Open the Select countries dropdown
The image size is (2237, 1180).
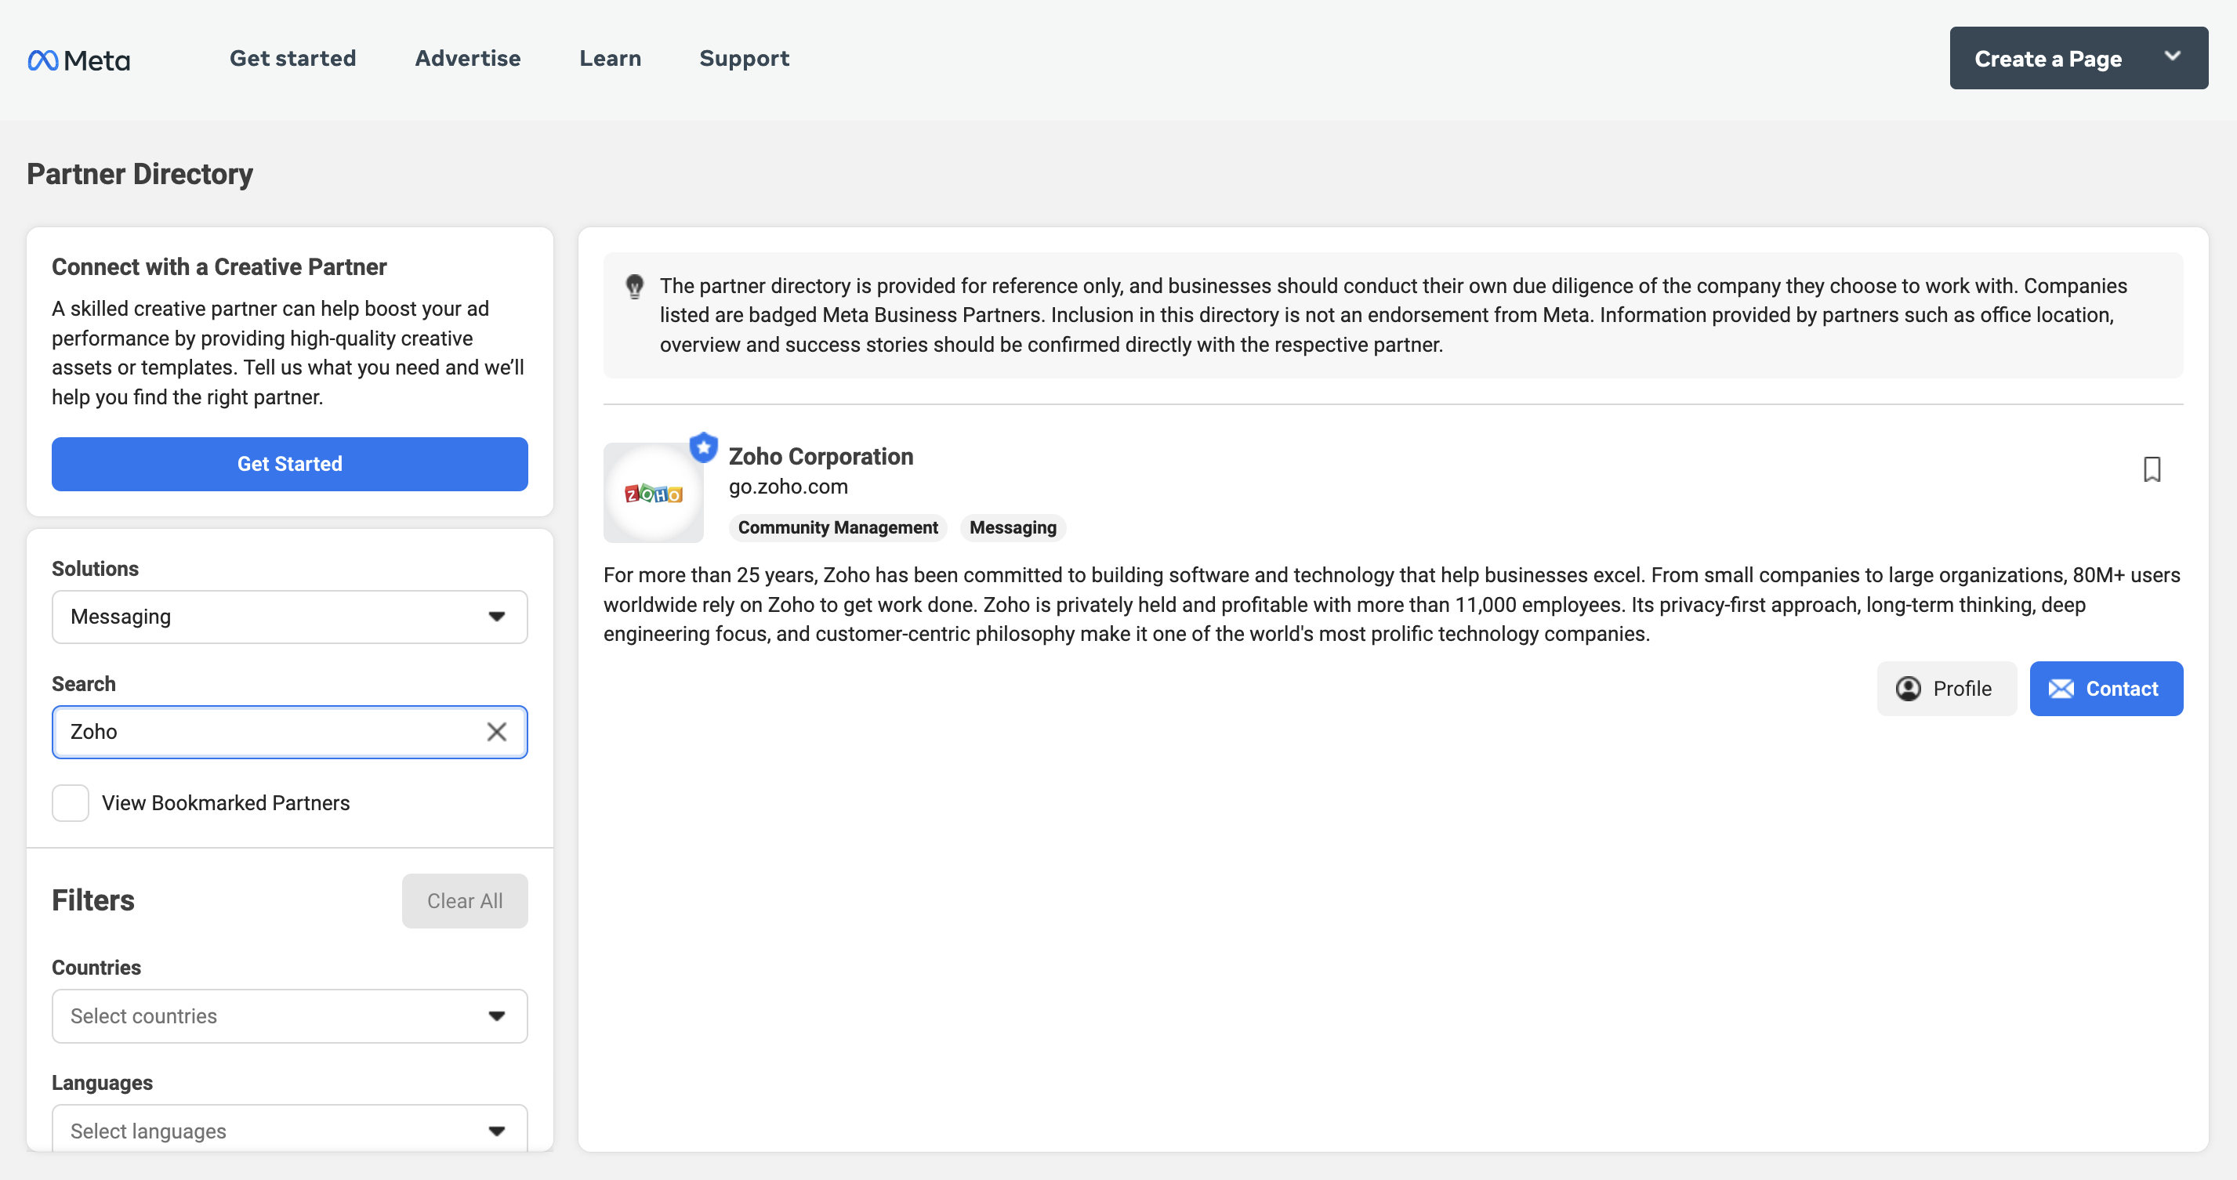pyautogui.click(x=289, y=1016)
